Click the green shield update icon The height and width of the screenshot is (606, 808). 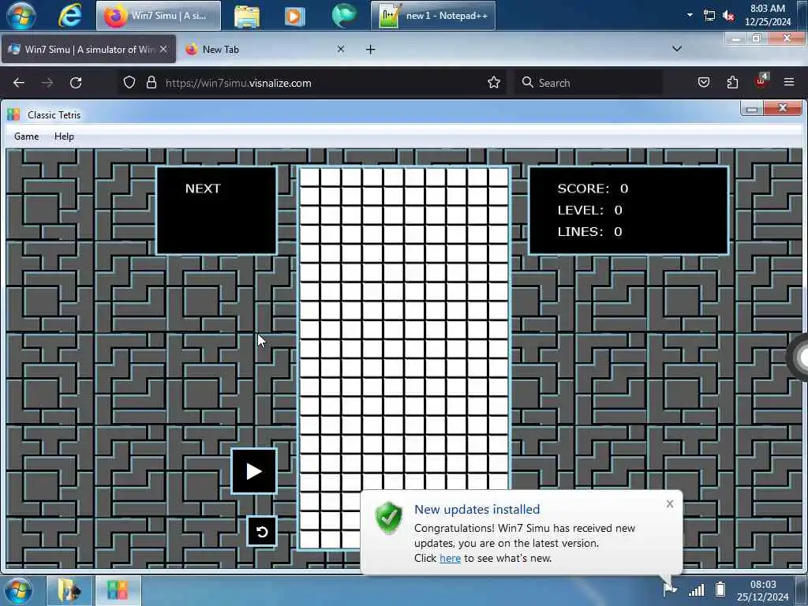(x=389, y=518)
